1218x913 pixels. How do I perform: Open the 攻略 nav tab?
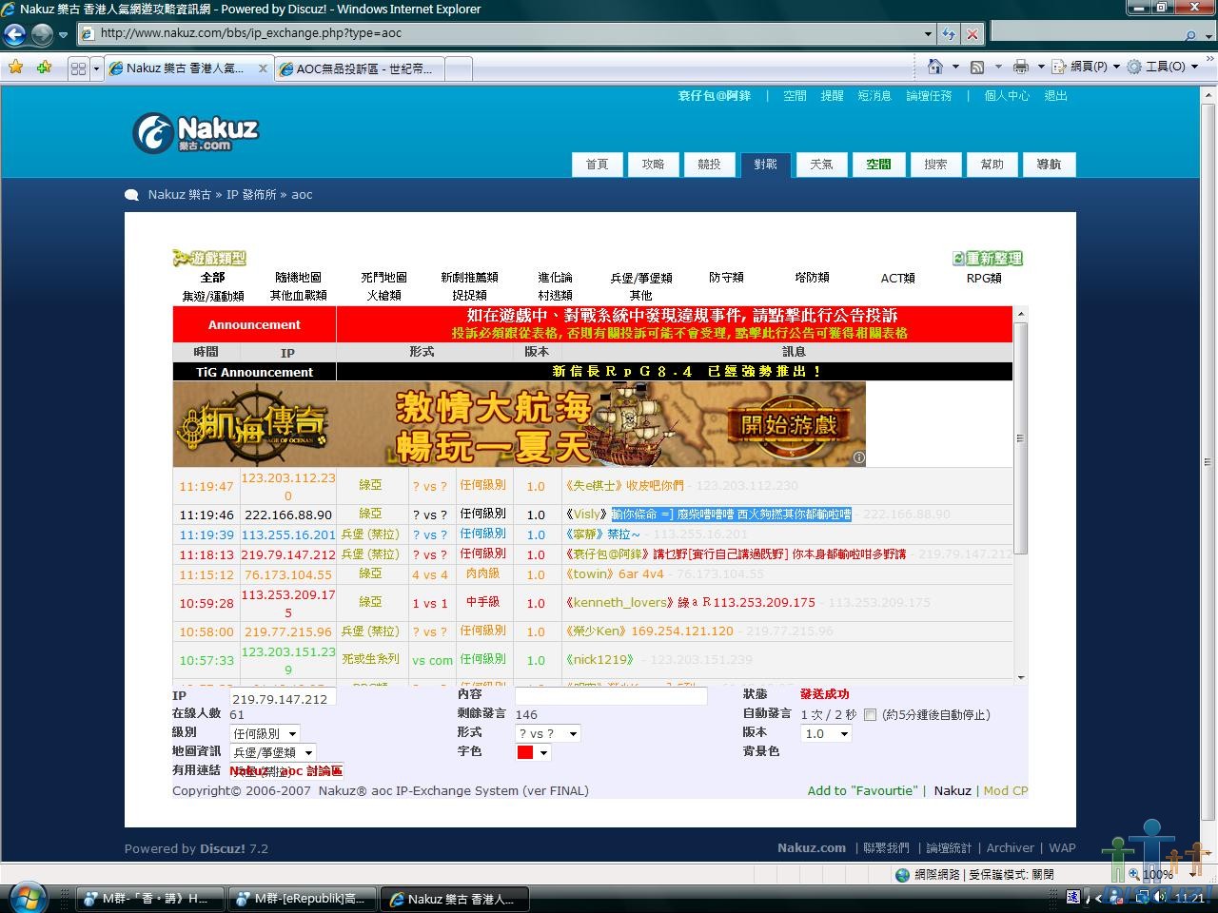653,165
